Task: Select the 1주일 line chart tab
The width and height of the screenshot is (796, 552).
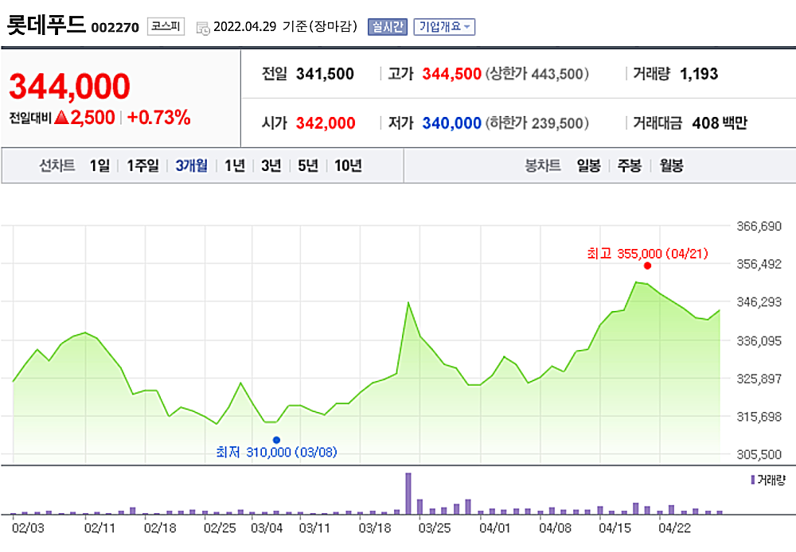Action: 142,165
